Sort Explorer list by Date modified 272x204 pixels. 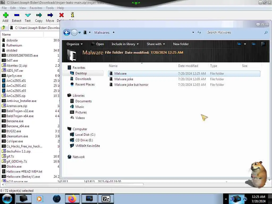pyautogui.click(x=188, y=66)
